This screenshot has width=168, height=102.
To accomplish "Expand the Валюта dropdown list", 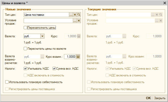I will click(42, 36).
